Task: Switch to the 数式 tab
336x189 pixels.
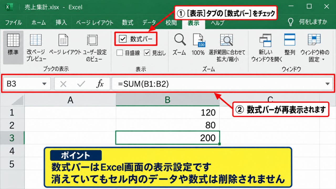Action: pyautogui.click(x=128, y=23)
